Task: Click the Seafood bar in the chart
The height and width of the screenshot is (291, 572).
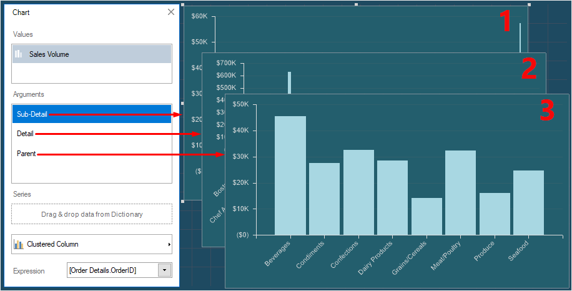Action: click(528, 202)
